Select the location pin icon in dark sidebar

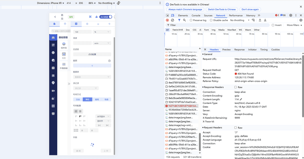pyautogui.click(x=53, y=83)
